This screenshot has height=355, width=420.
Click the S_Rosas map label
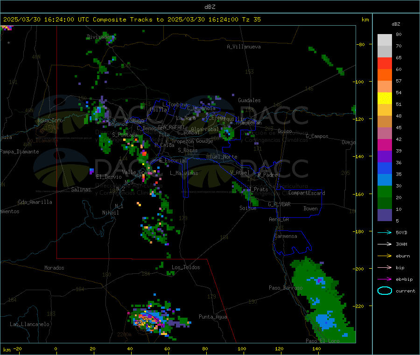click(188, 151)
